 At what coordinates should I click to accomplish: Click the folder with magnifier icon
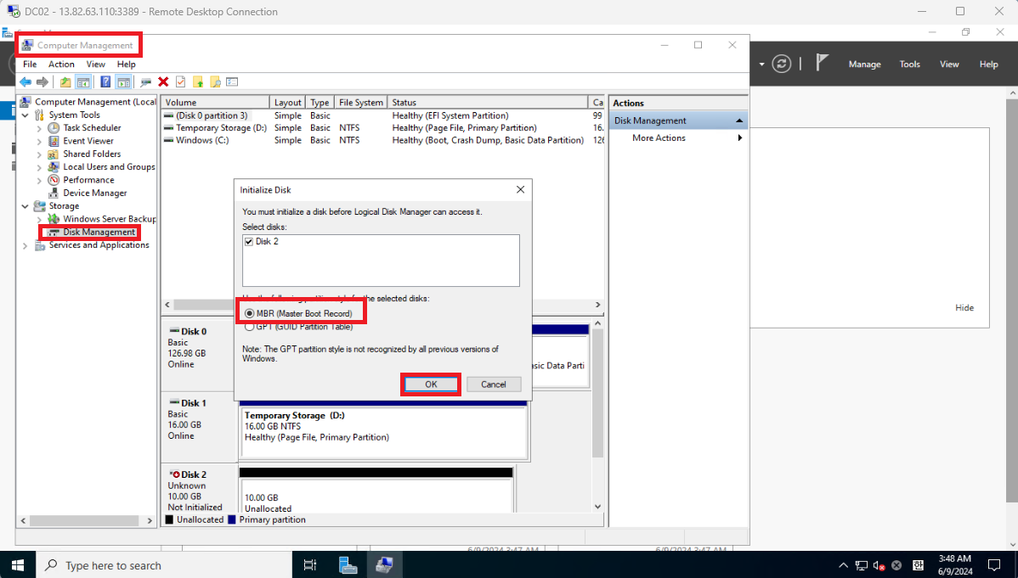coord(215,81)
